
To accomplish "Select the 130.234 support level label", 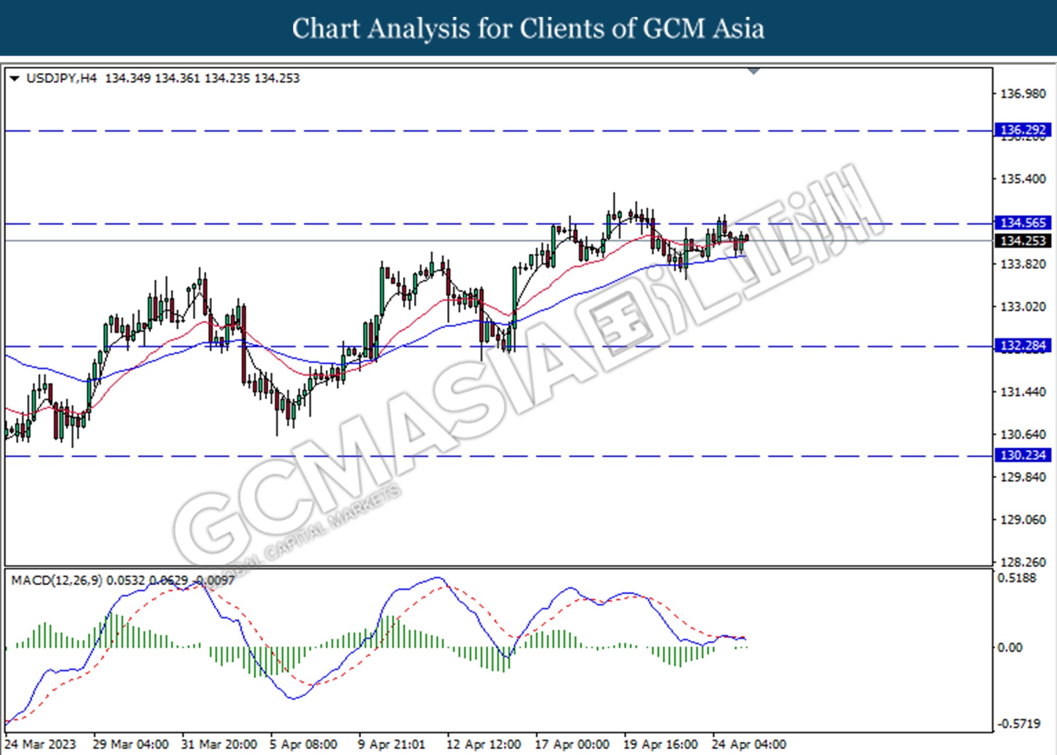I will tap(1023, 455).
